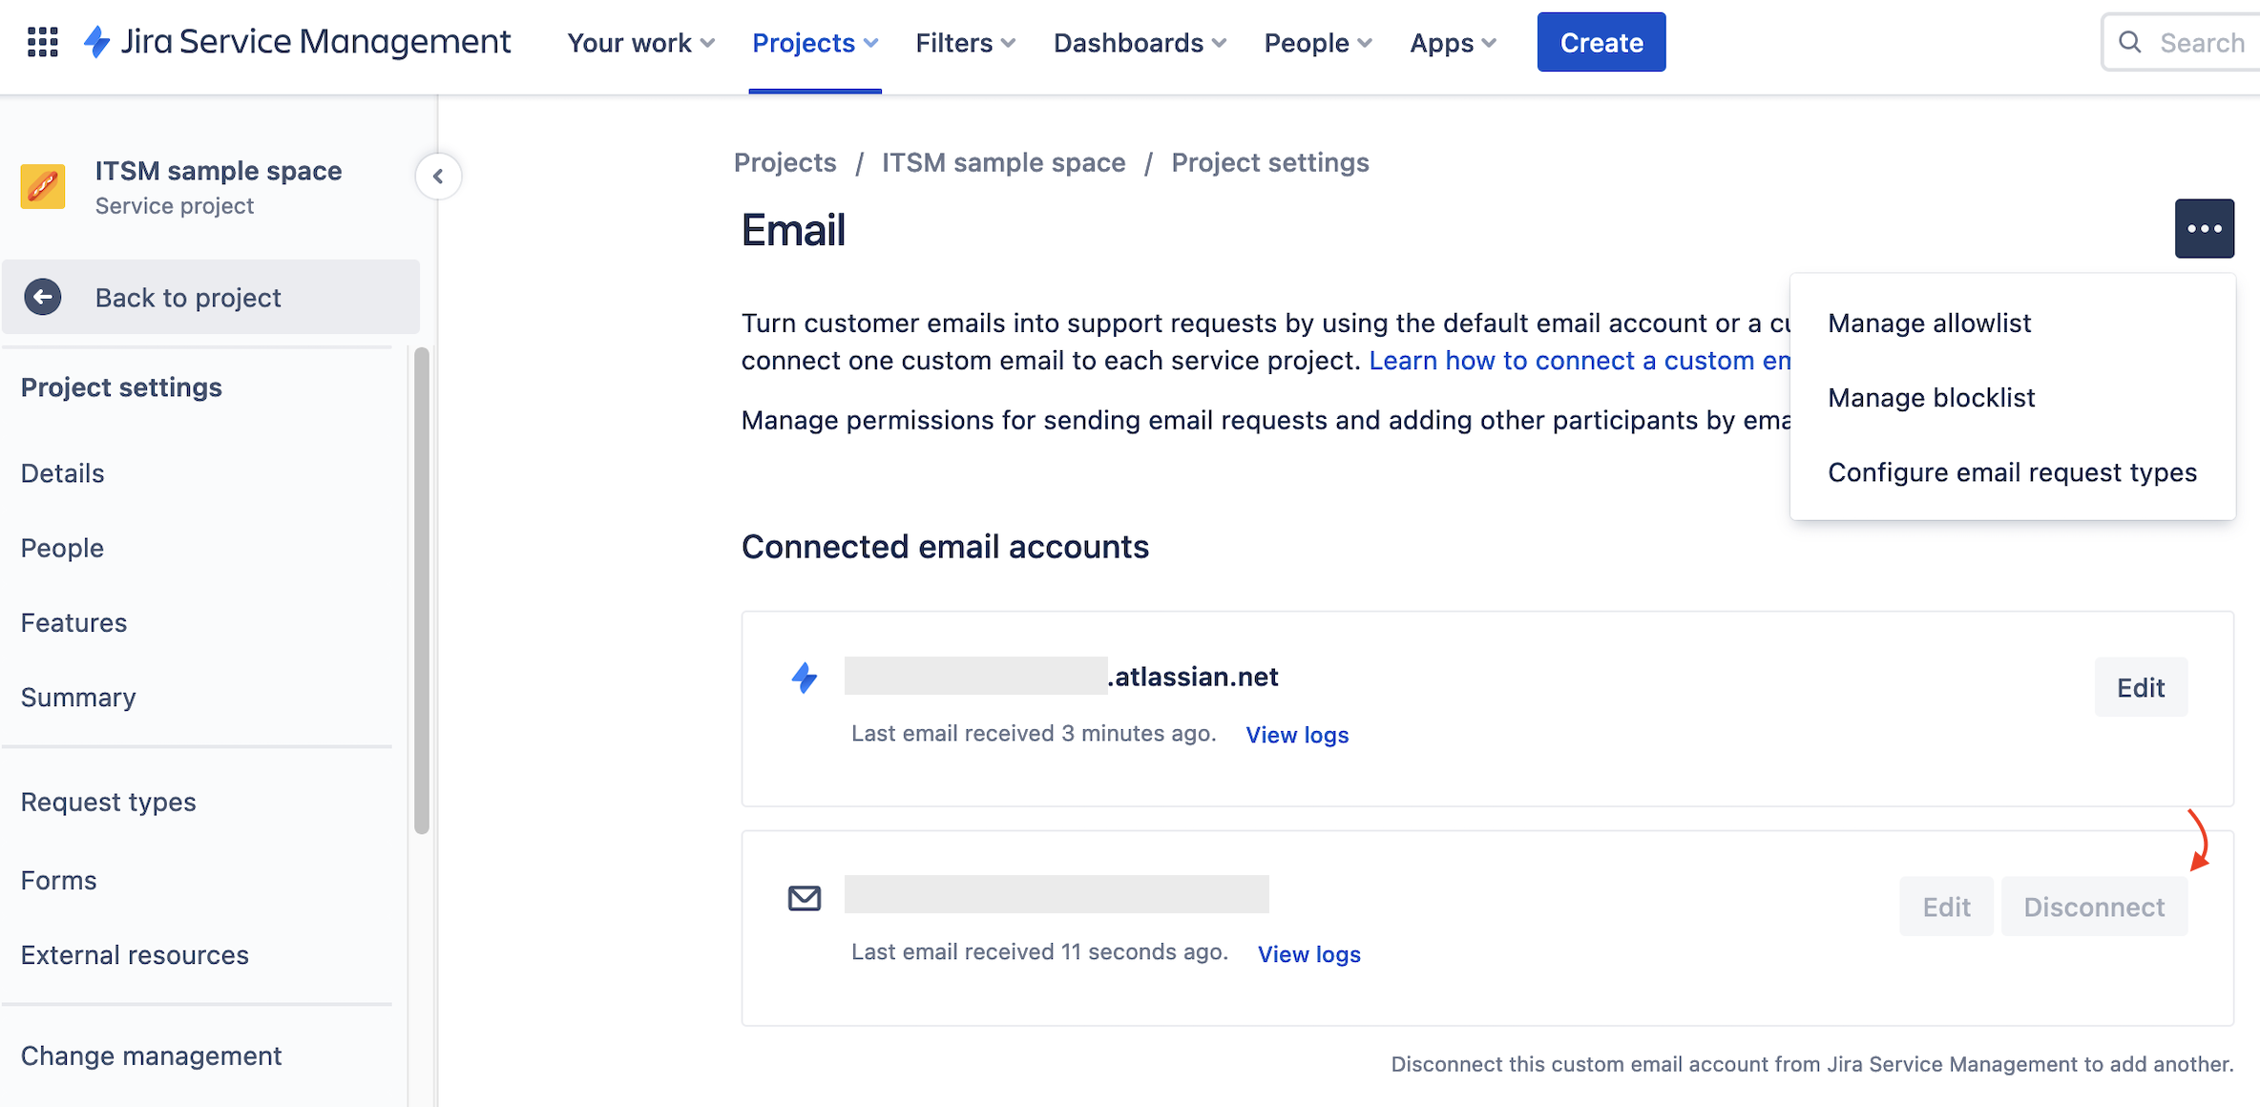Select Manage blocklist menu entry
This screenshot has height=1107, width=2260.
(x=1931, y=398)
